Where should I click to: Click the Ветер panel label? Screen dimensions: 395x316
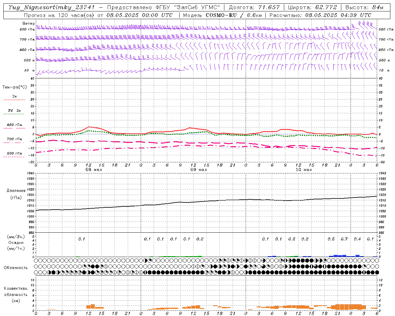(x=28, y=23)
